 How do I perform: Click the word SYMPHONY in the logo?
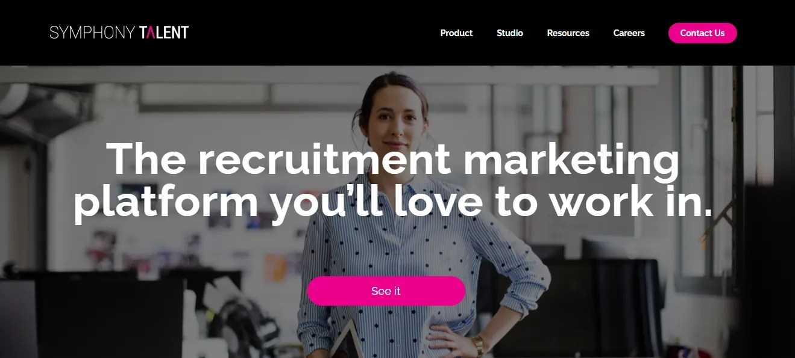pyautogui.click(x=92, y=32)
